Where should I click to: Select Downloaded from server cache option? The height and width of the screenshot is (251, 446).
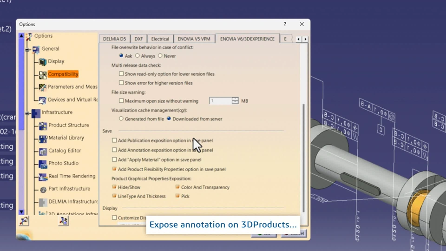pyautogui.click(x=169, y=119)
